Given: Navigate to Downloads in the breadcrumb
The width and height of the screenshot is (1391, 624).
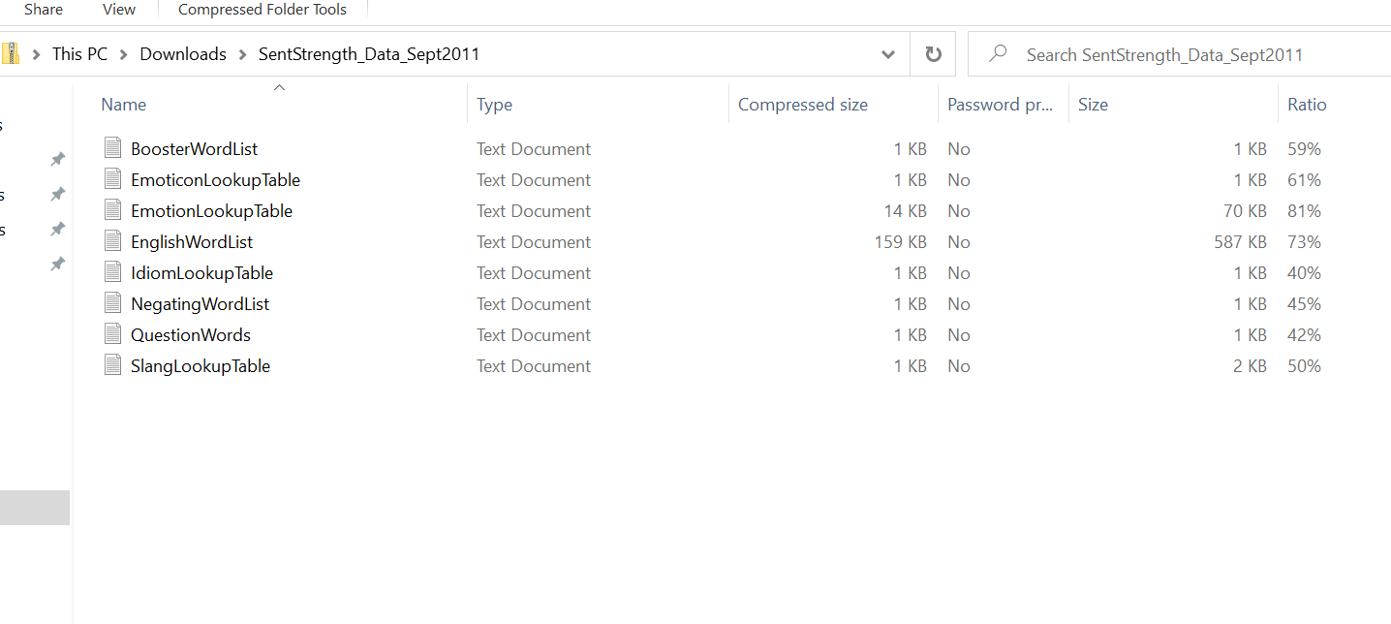Looking at the screenshot, I should [183, 54].
